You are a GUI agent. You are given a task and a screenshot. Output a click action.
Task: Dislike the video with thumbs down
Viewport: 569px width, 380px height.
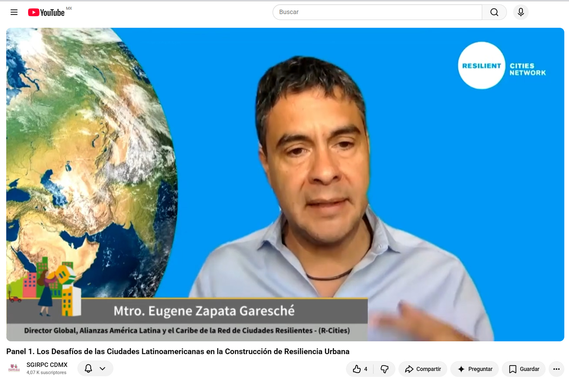tap(384, 369)
